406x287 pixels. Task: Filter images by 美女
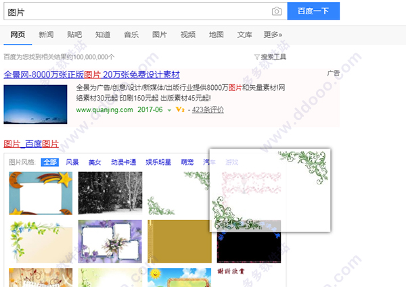(95, 162)
